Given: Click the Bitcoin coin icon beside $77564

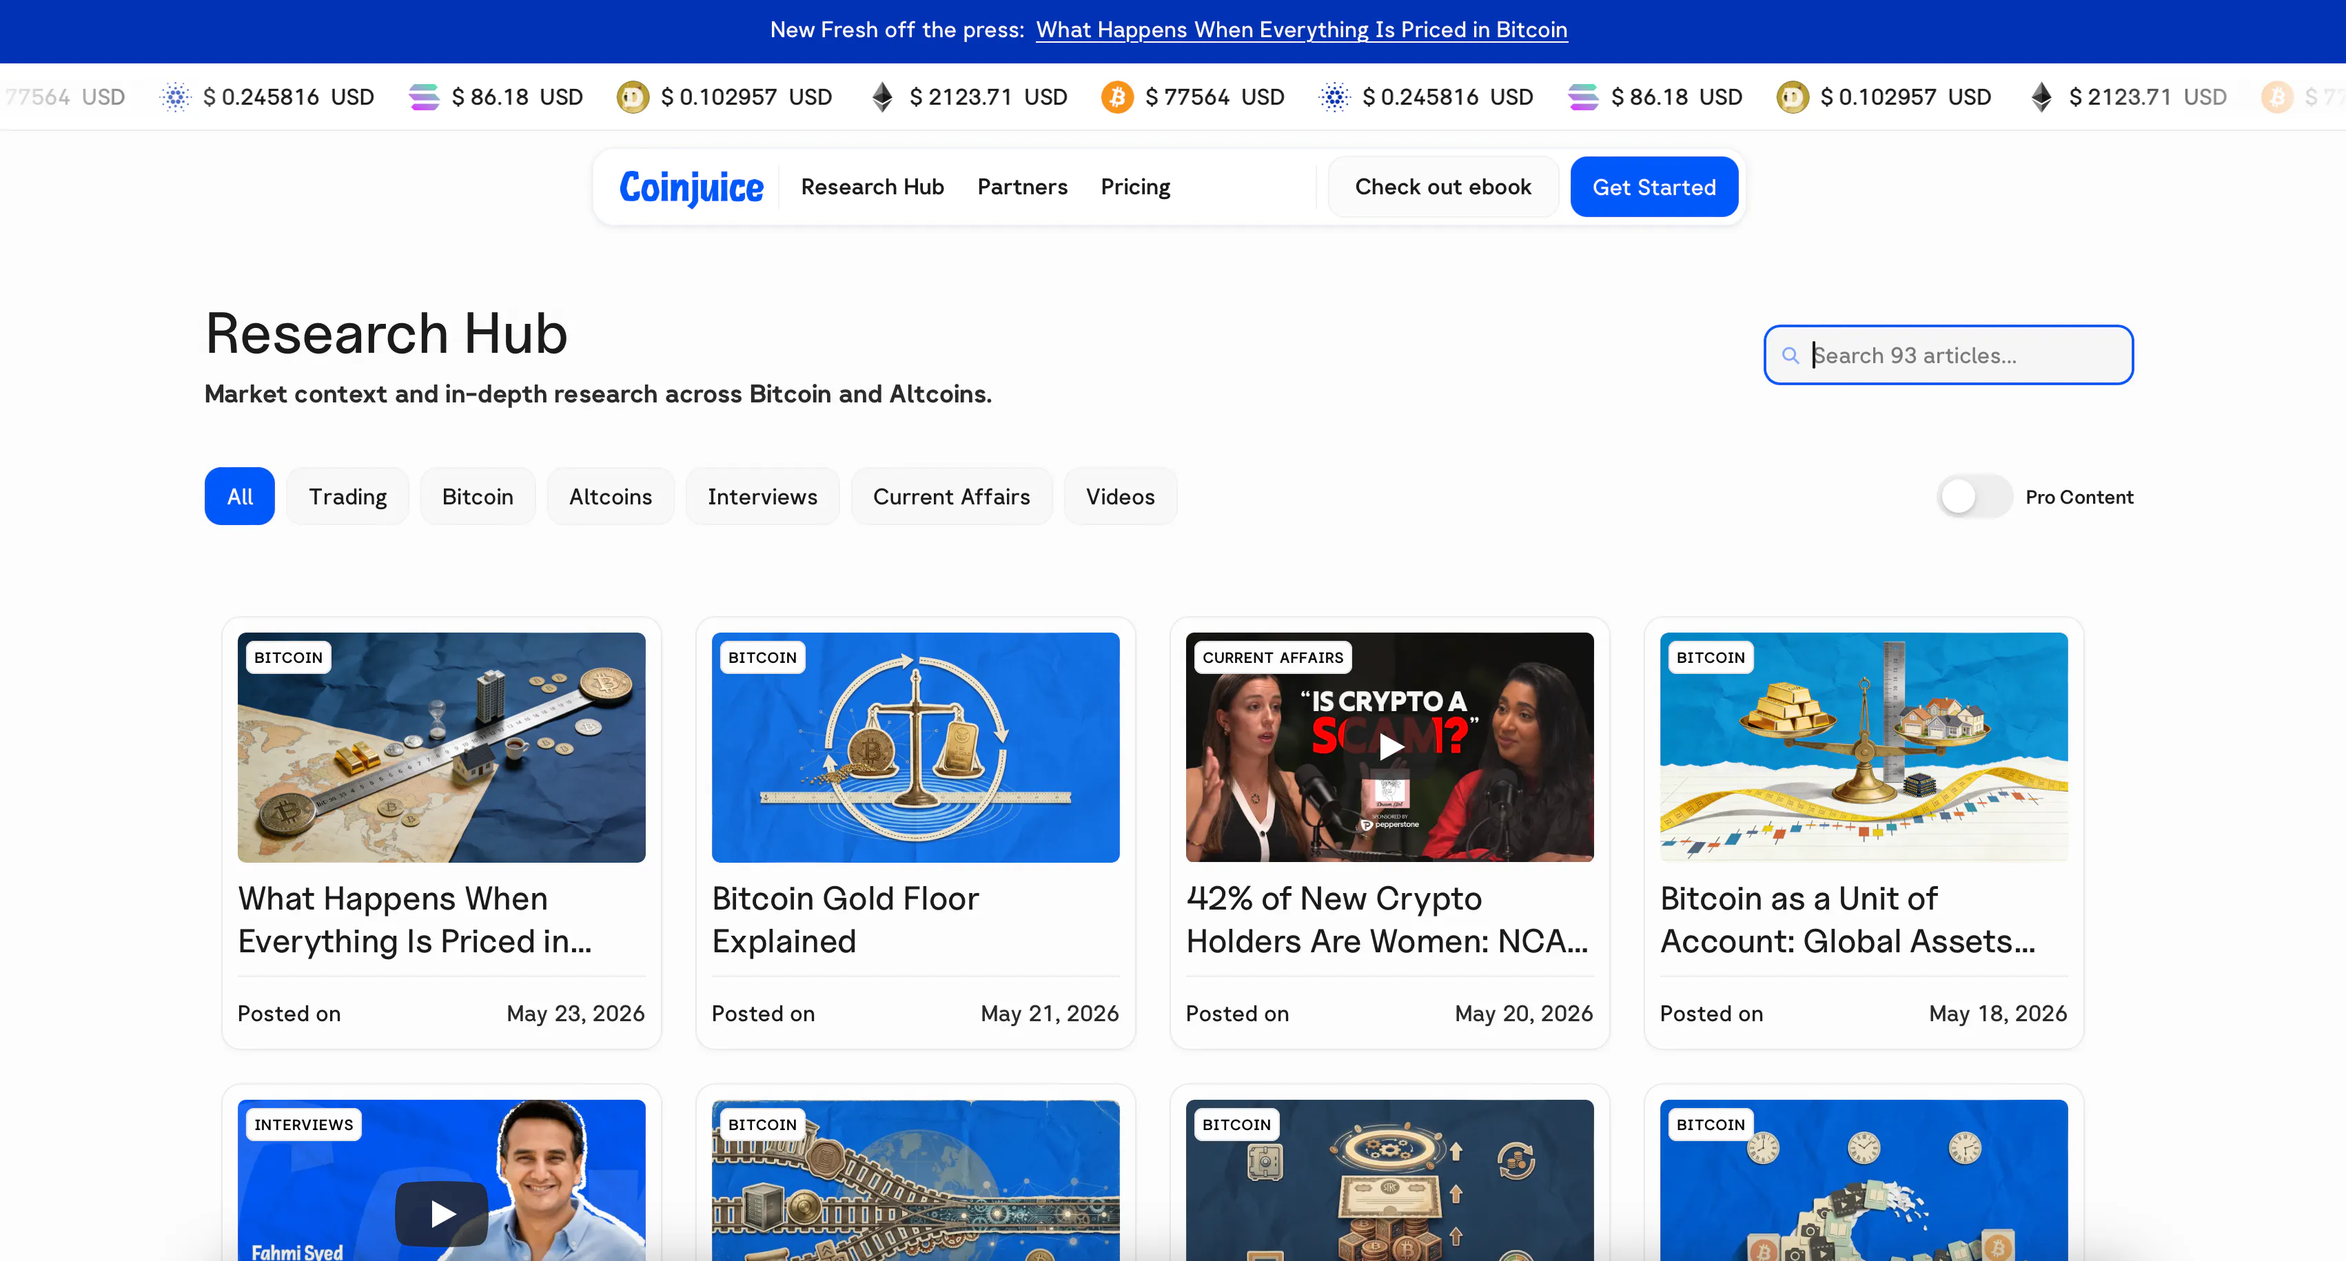Looking at the screenshot, I should (1116, 96).
